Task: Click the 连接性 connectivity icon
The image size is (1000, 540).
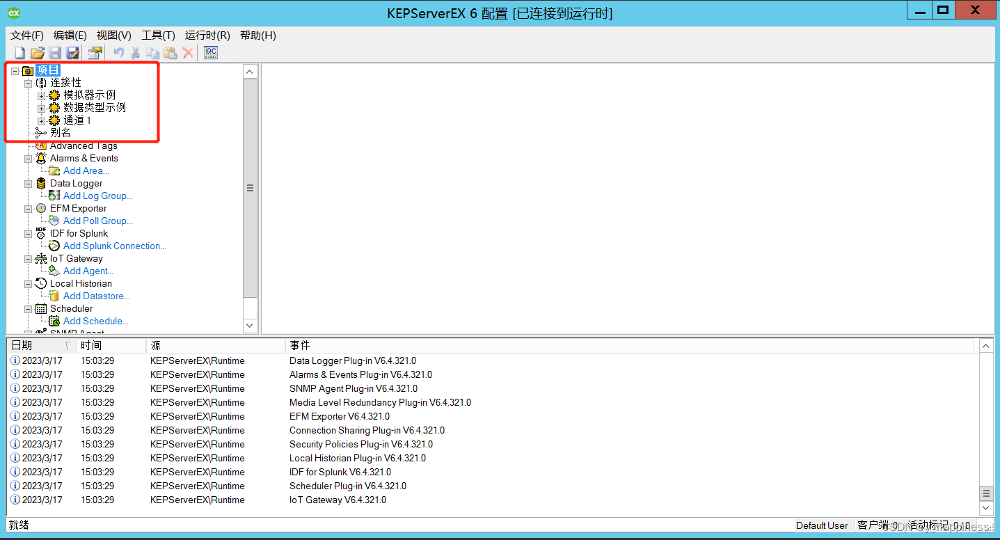Action: click(41, 83)
